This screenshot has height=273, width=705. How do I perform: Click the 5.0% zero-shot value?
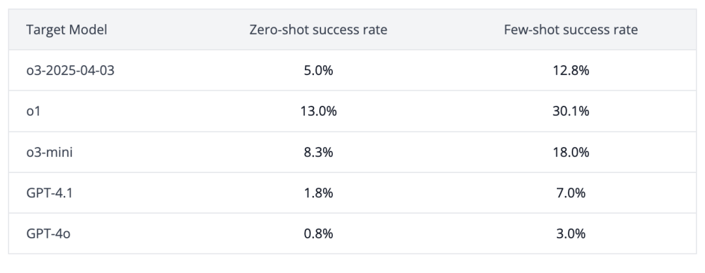(319, 71)
